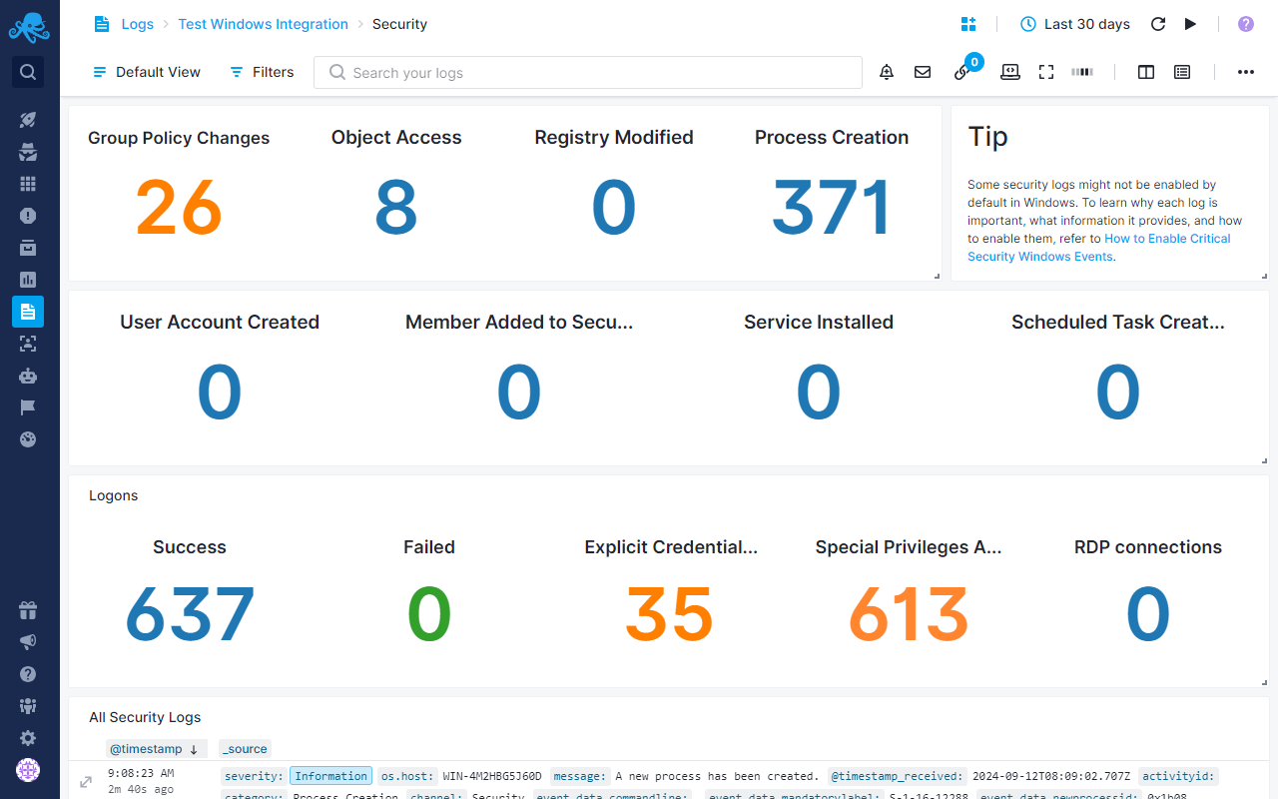The width and height of the screenshot is (1278, 799).
Task: Open the How to Enable Critical Security Windows Events link
Action: [x=1099, y=248]
